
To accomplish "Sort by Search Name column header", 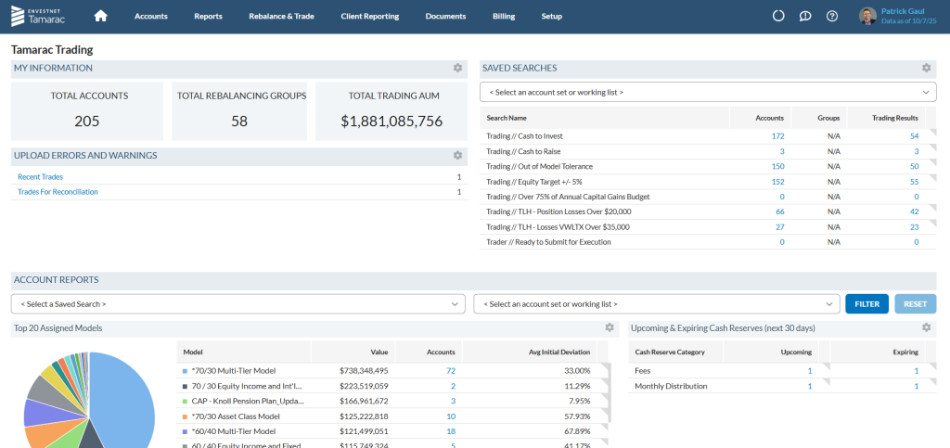I will tap(507, 118).
